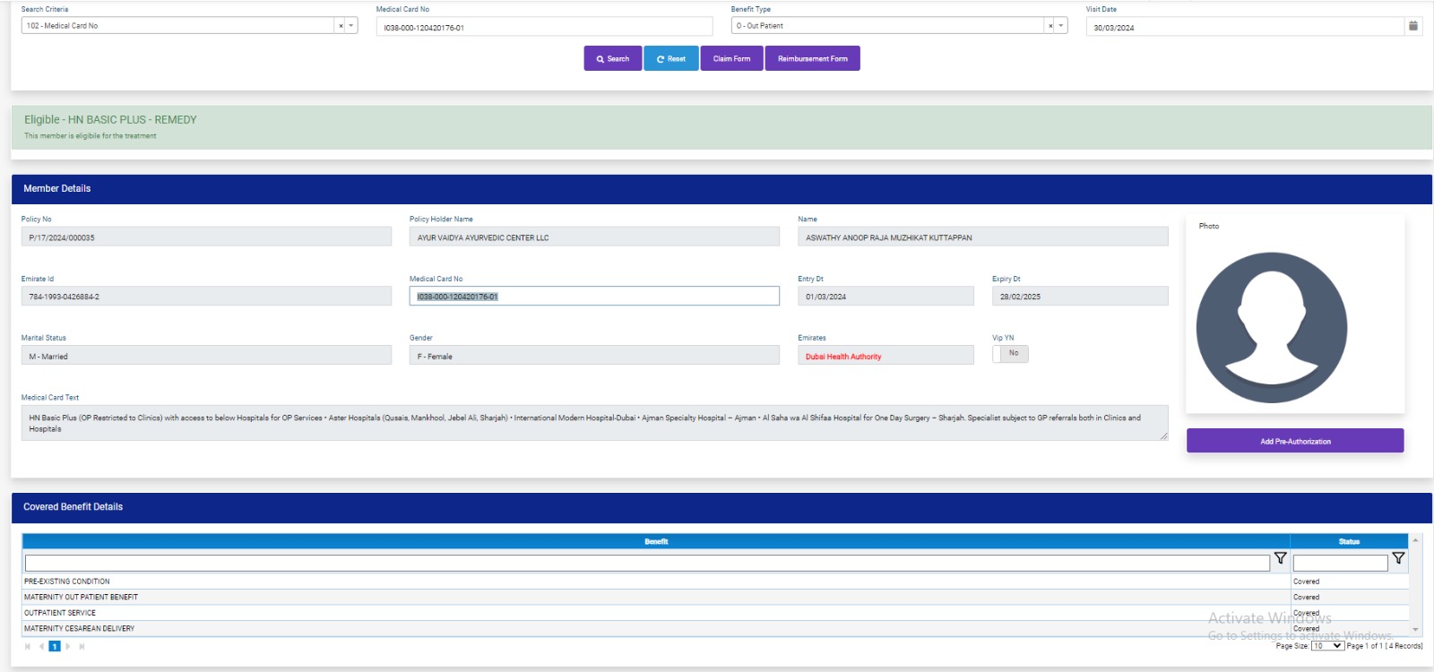
Task: Toggle the Vip YN switch
Action: pyautogui.click(x=1010, y=354)
